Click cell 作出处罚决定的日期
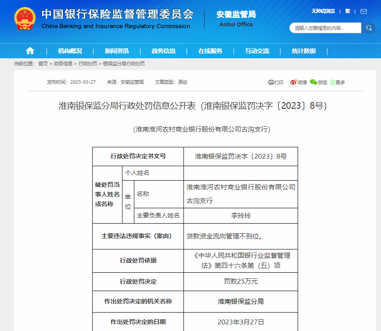This screenshot has height=331, width=381. coord(138,322)
